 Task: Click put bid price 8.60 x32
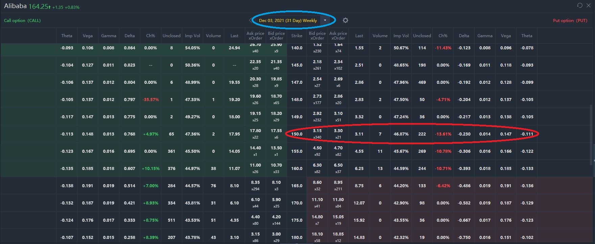tap(317, 186)
